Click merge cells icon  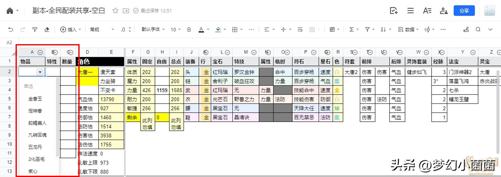(312, 30)
